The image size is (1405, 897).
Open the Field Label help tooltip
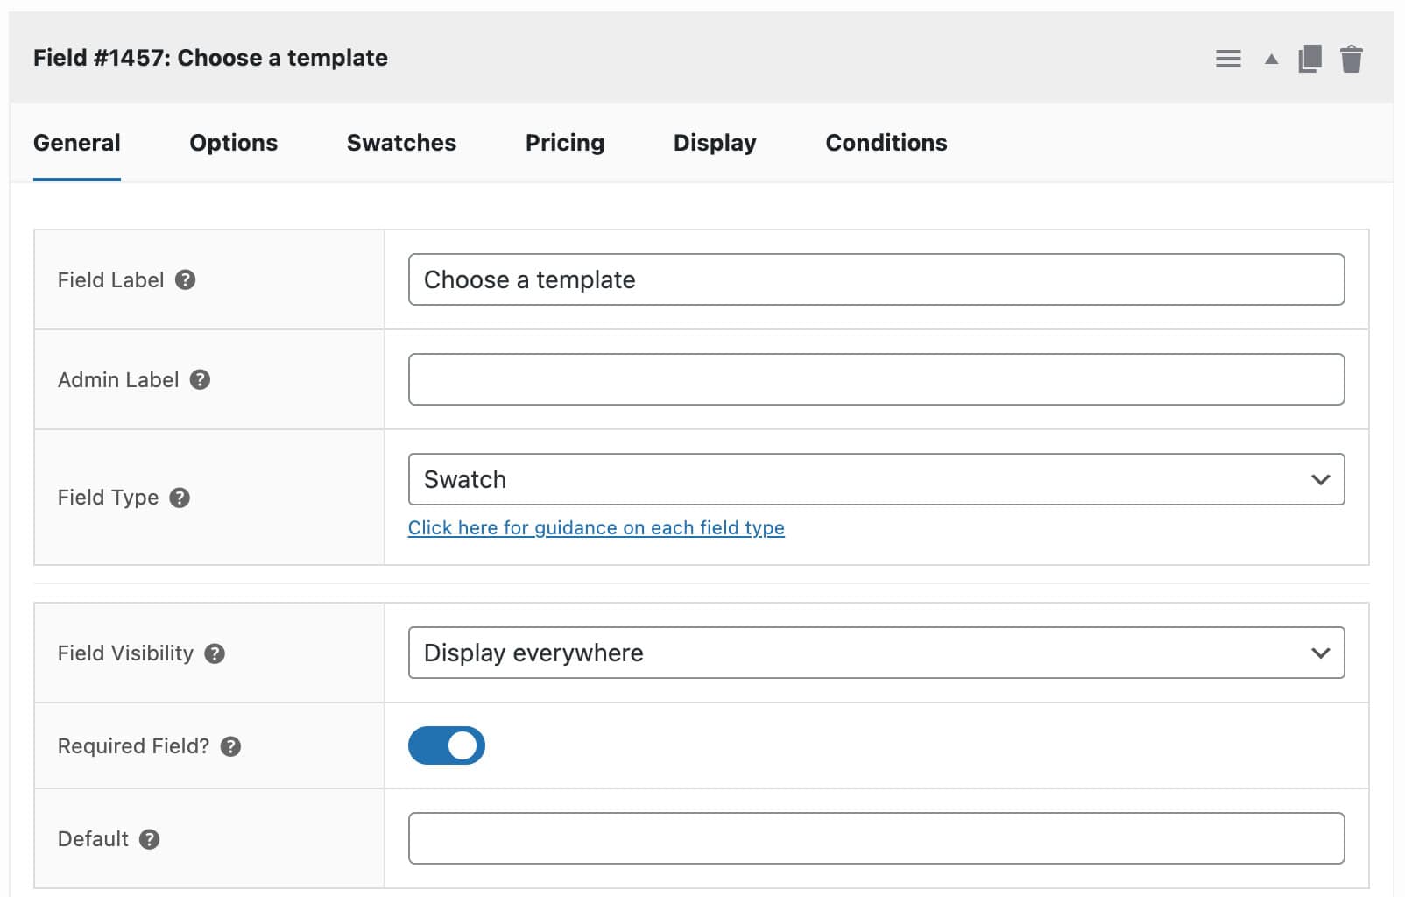click(185, 279)
